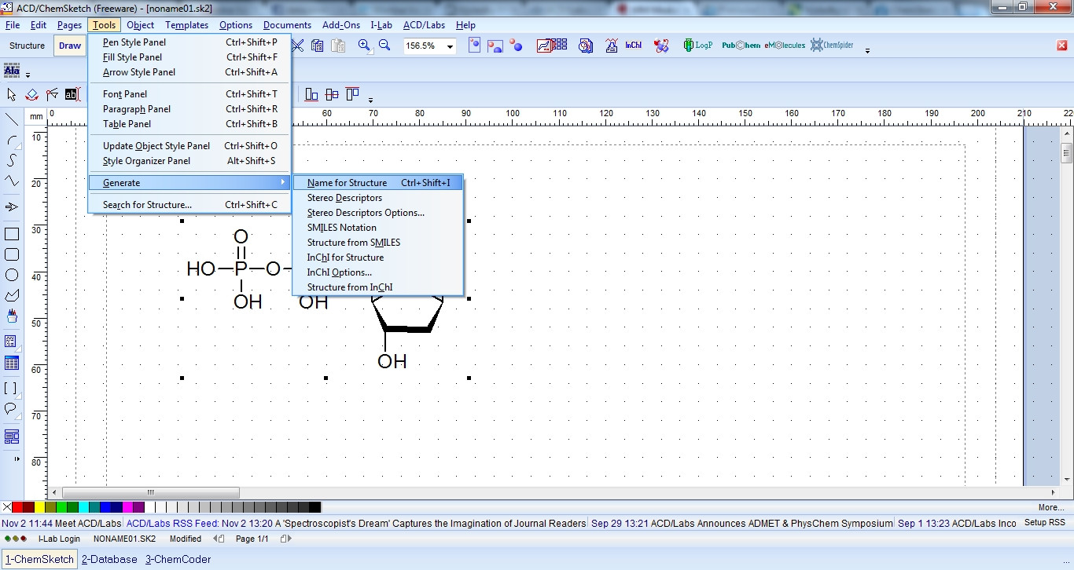Click the align bottom objects icon

[x=311, y=95]
